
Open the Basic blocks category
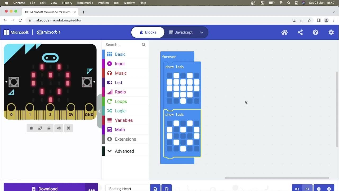(125, 54)
